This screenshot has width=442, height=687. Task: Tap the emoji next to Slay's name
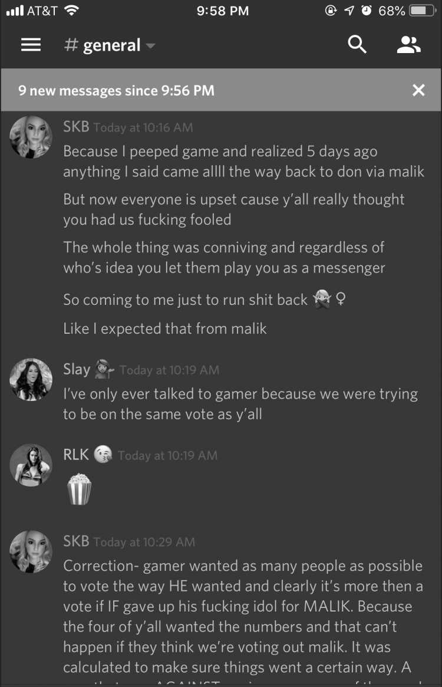[104, 369]
